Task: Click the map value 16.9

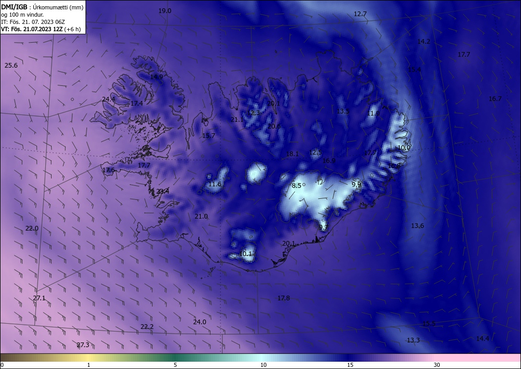Action: [329, 161]
